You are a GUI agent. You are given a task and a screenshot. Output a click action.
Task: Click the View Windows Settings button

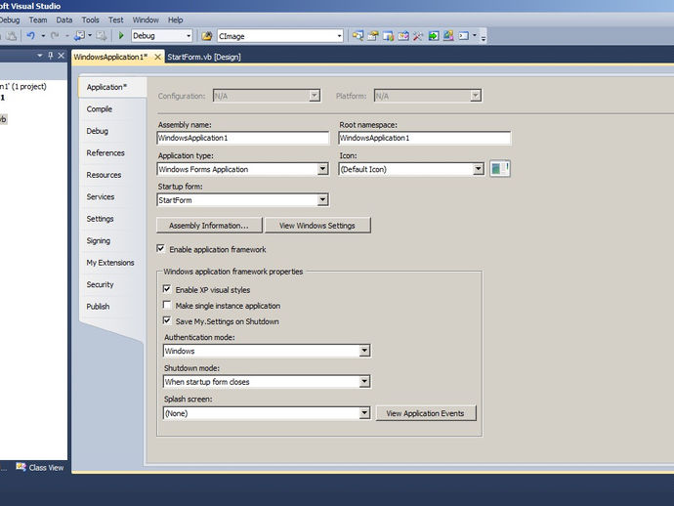coord(317,226)
